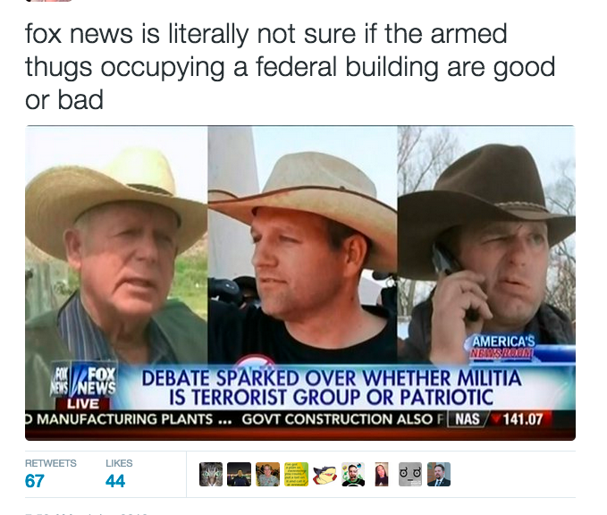Open bearded man with green headphones avatar
The width and height of the screenshot is (607, 515).
353,475
